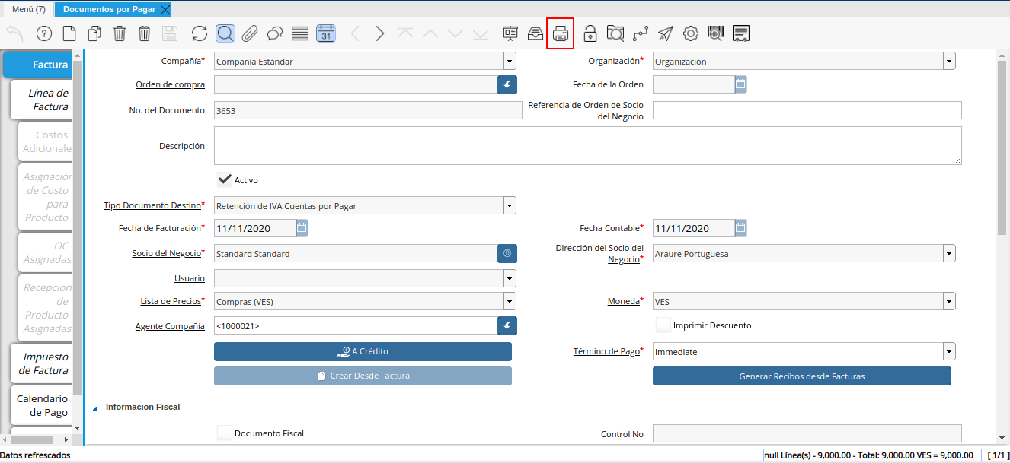Create a new record with blank page icon

coord(69,33)
